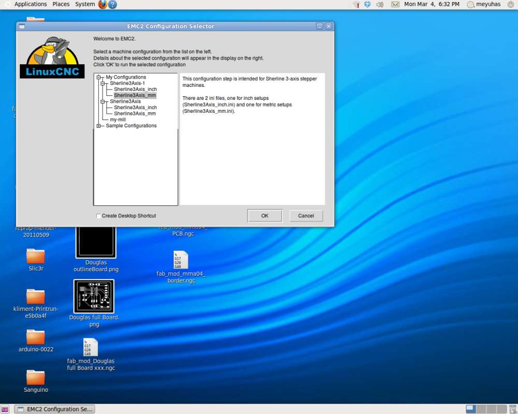Toggle Create Desktop Shortcut checkbox
Viewport: 518px width, 414px height.
coord(98,216)
